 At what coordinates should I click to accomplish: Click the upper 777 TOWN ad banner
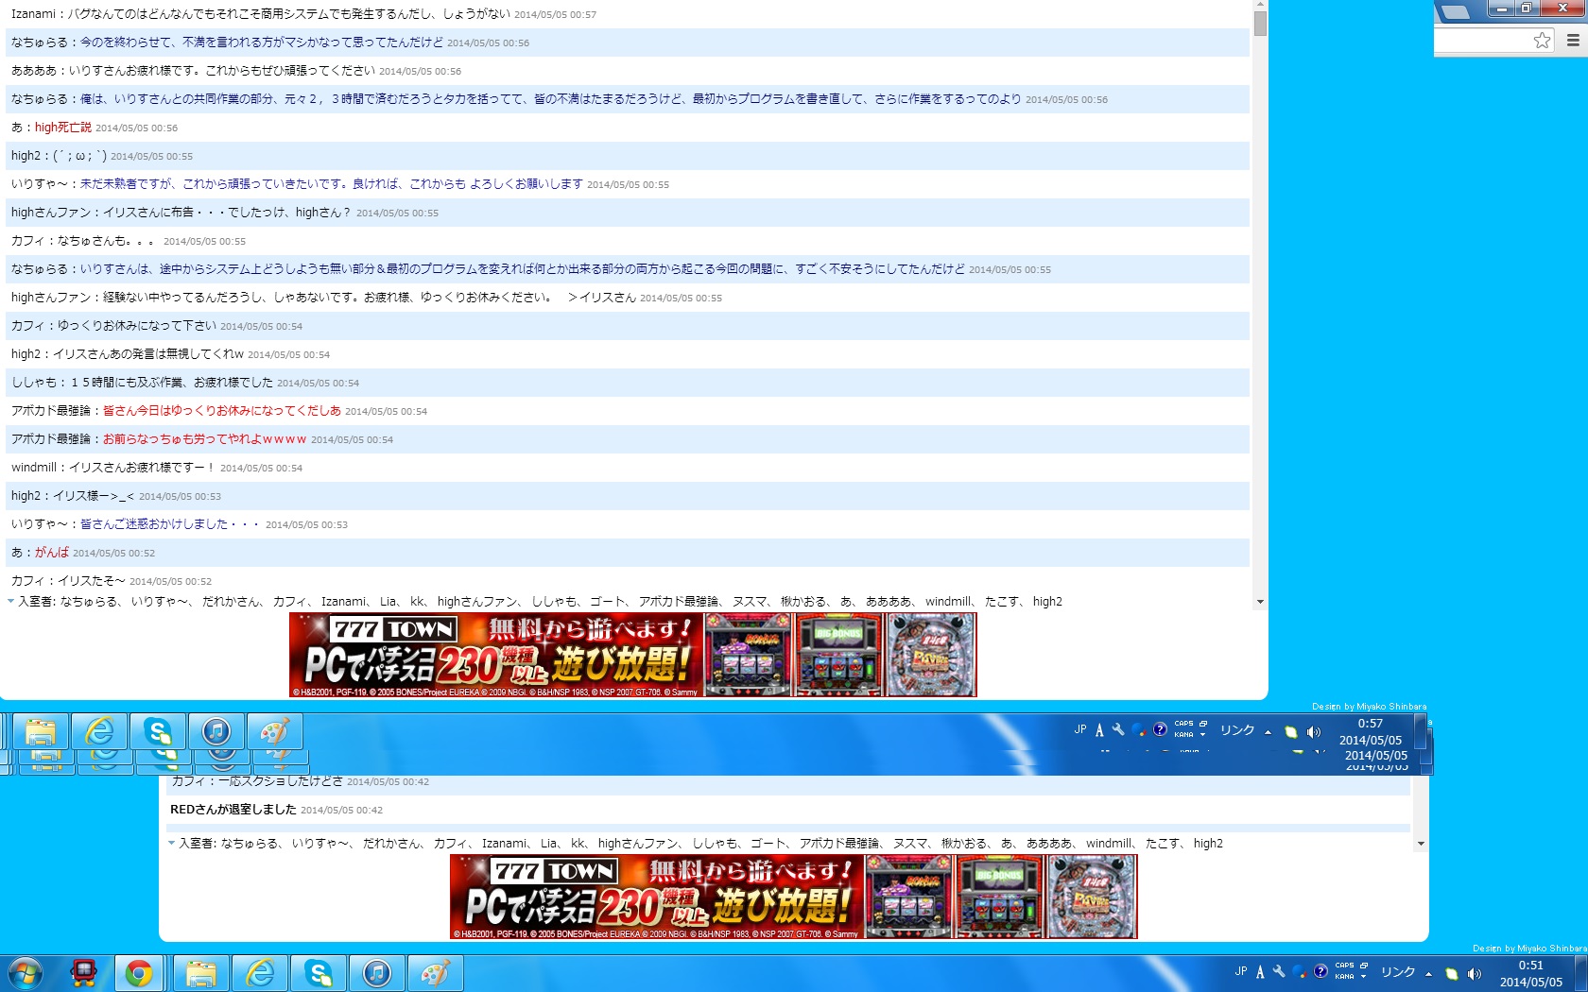632,655
